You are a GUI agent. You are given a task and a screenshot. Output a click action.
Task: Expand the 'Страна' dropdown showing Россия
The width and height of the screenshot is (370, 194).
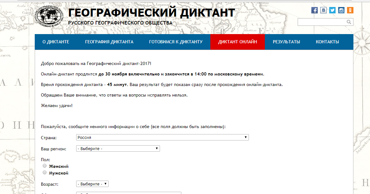(x=162, y=137)
